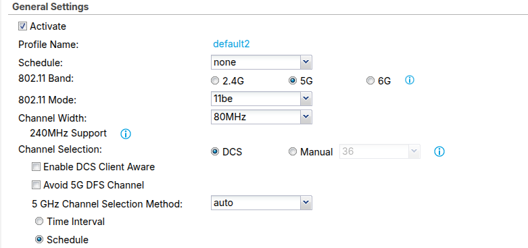The height and width of the screenshot is (248, 528).
Task: Click the 802.11 Mode label
Action: [x=47, y=100]
